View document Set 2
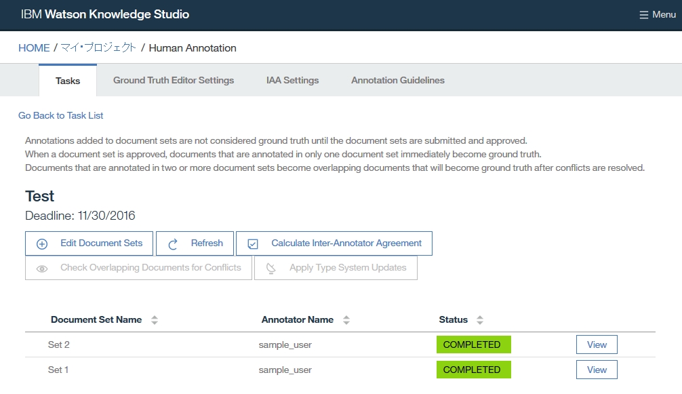Screen dimensions: 682x394 (x=597, y=344)
